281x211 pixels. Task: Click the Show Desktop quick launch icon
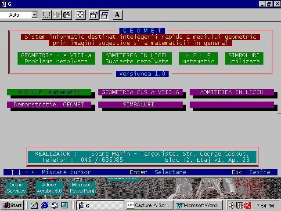pyautogui.click(x=65, y=205)
